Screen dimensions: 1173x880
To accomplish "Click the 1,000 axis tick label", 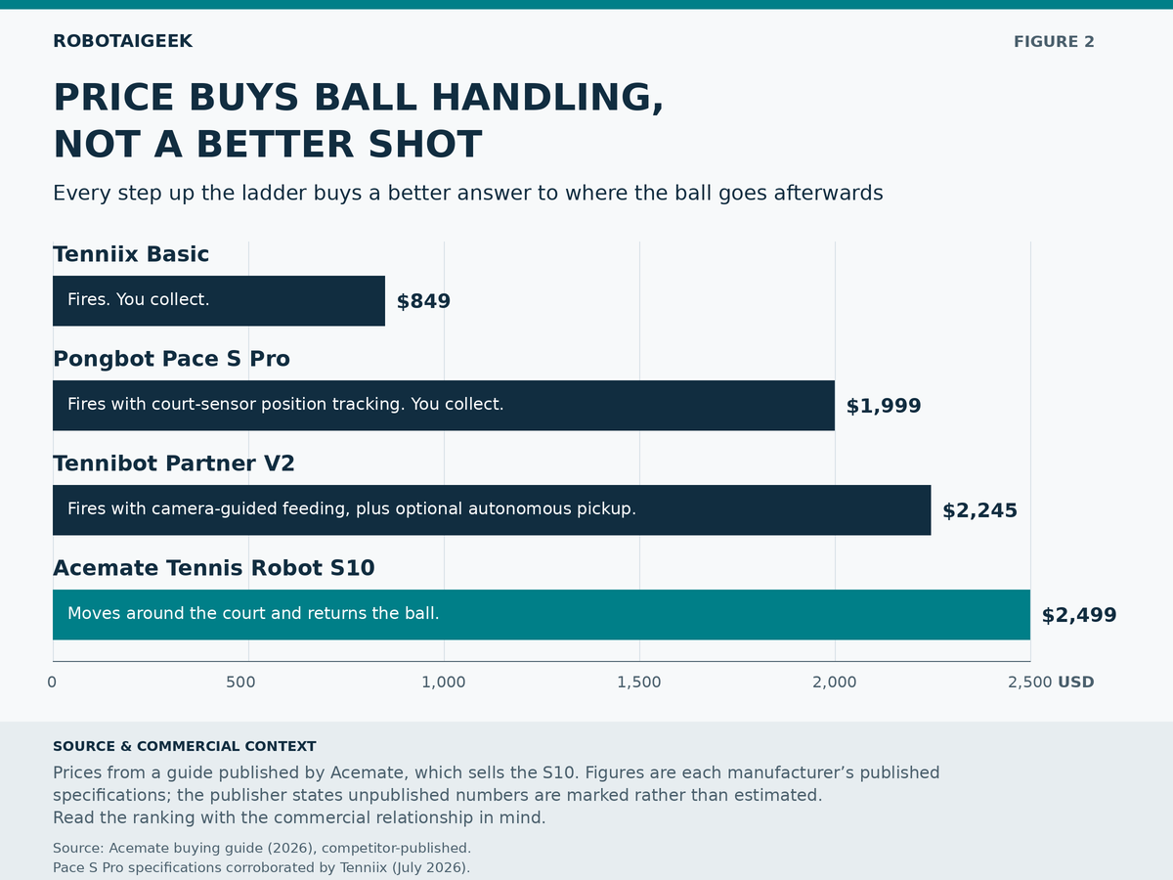I will point(444,682).
